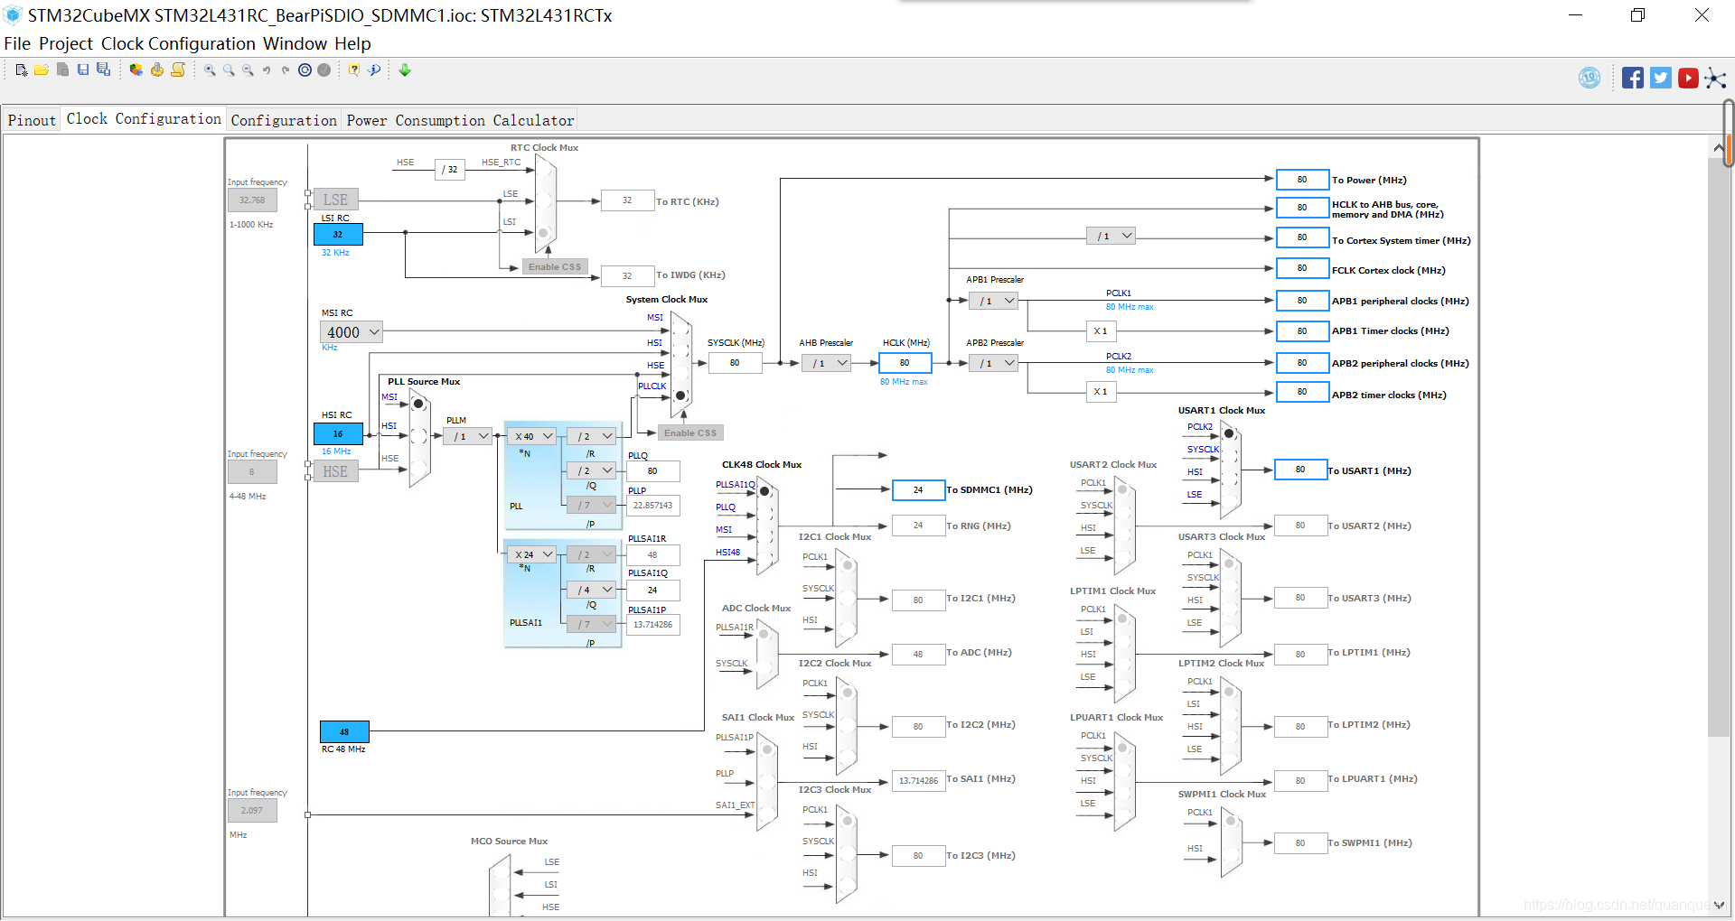
Task: Select PCLK2 in the USART1 Clock Mux
Action: [x=1229, y=433]
